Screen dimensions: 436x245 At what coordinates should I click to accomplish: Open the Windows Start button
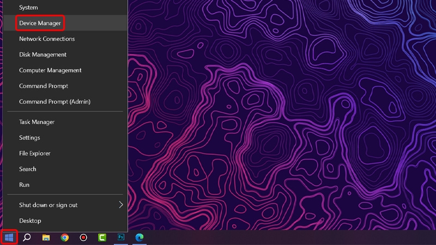tap(9, 237)
